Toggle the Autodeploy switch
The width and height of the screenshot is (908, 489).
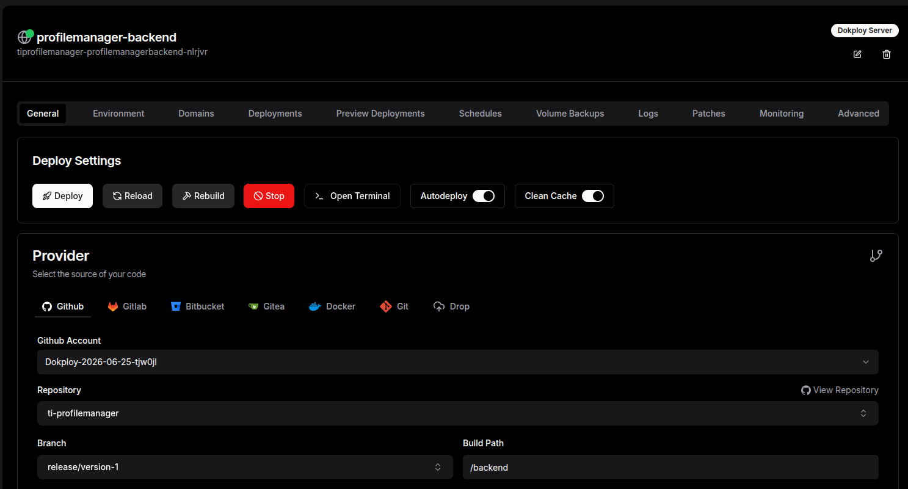(x=484, y=196)
